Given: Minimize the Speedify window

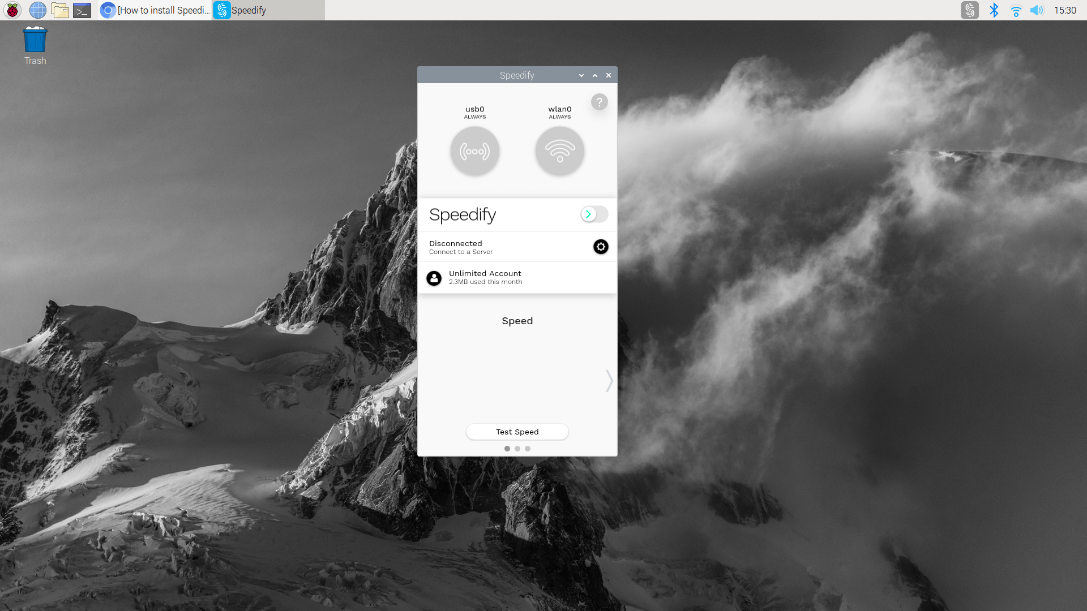Looking at the screenshot, I should [581, 75].
